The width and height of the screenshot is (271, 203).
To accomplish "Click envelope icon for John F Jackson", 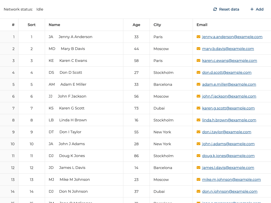I will 198,96.
